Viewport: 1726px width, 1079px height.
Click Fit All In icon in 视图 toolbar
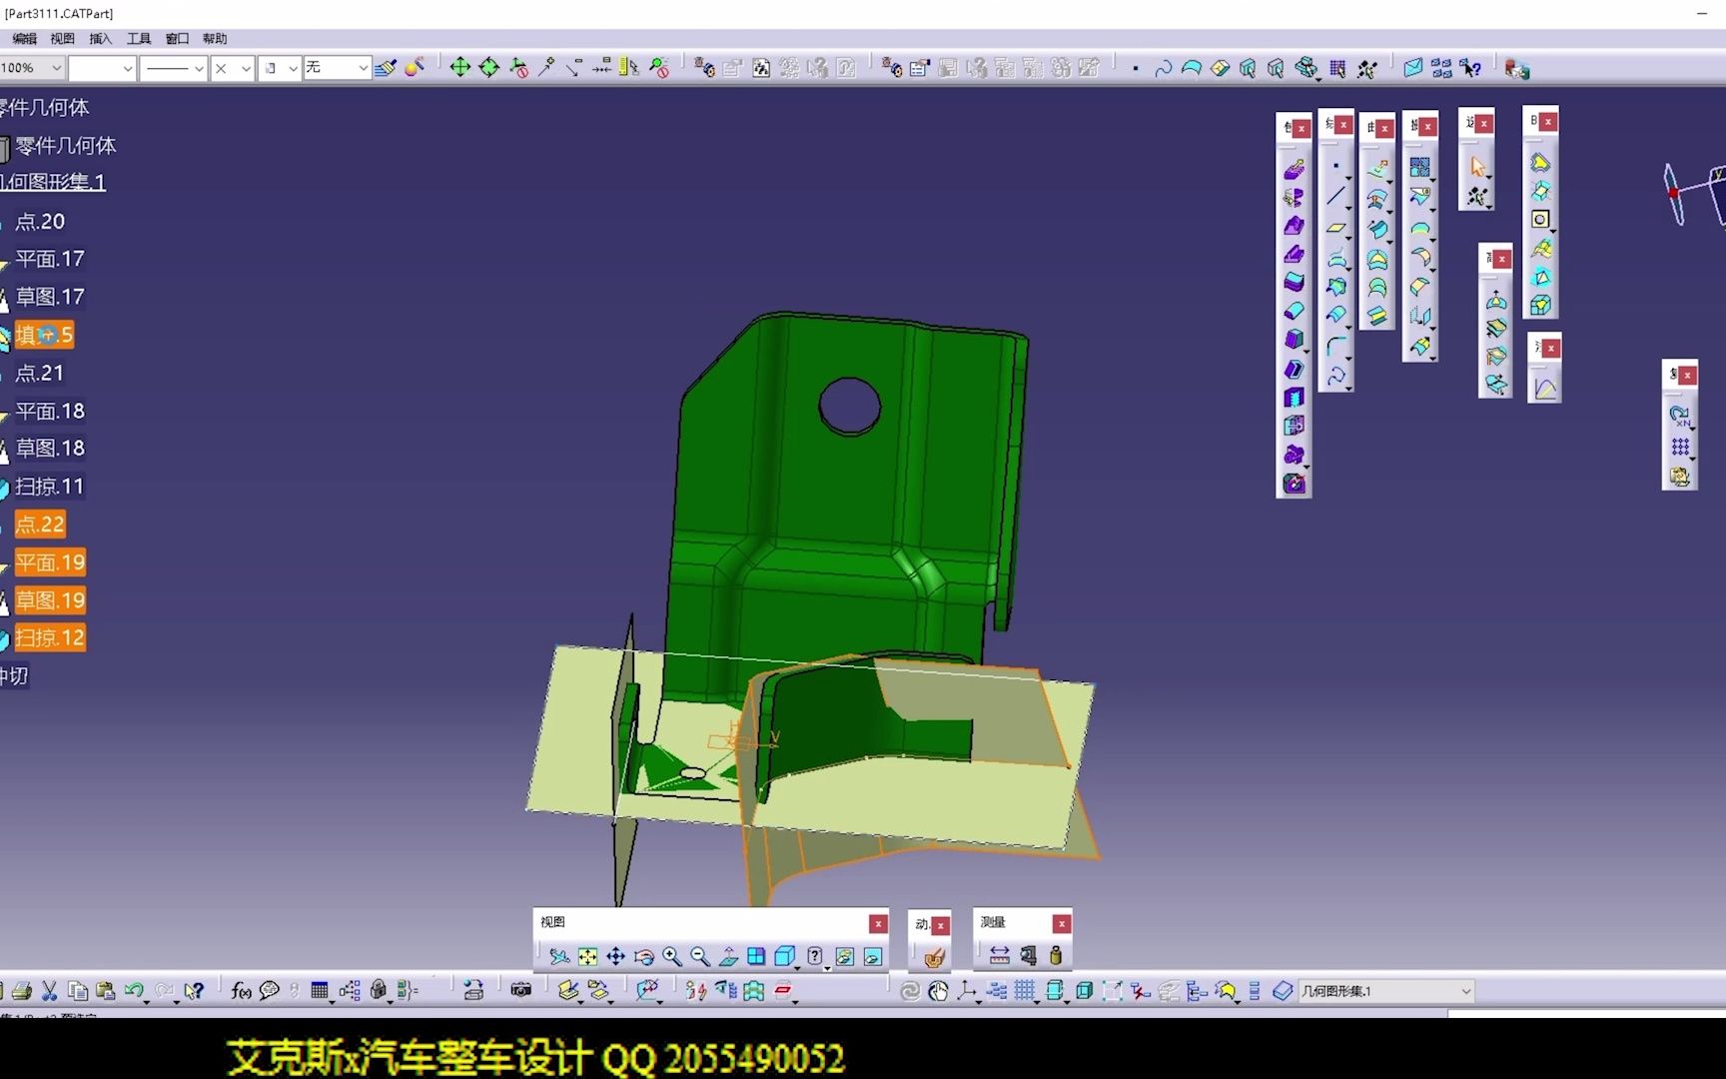(587, 957)
